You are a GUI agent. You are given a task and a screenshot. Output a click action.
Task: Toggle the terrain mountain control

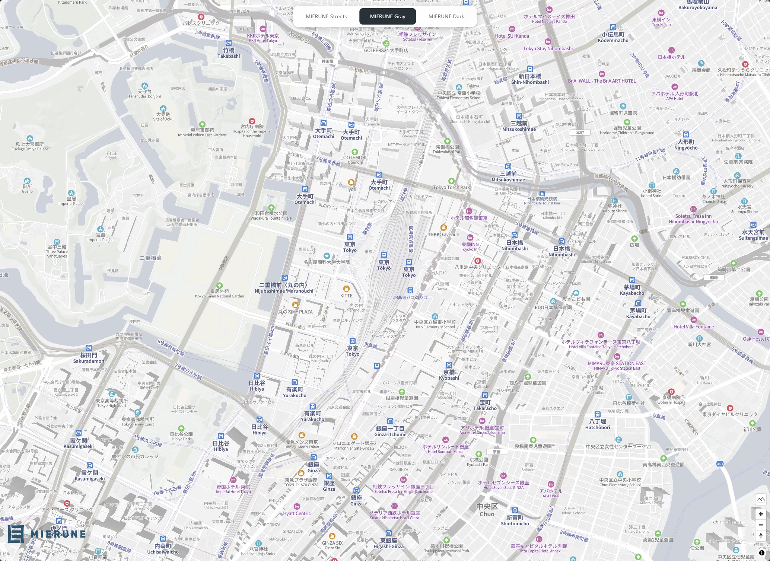click(x=761, y=499)
